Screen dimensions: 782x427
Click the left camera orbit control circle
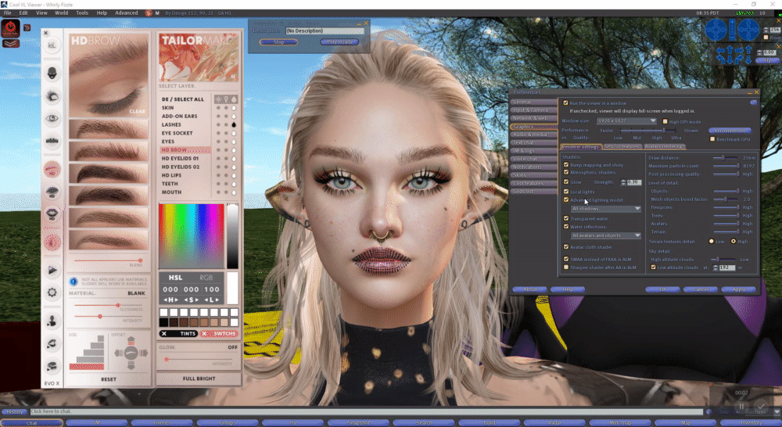coord(716,30)
